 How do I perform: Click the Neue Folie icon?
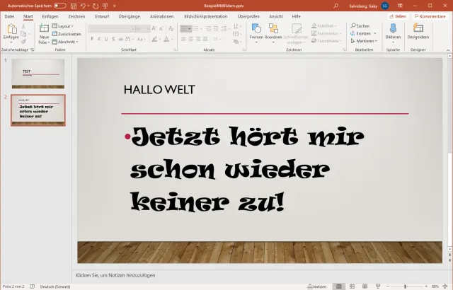point(44,29)
